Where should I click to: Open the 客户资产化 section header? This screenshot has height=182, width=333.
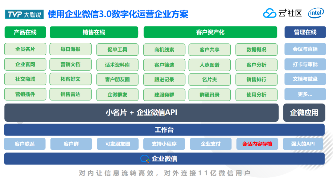(210, 32)
